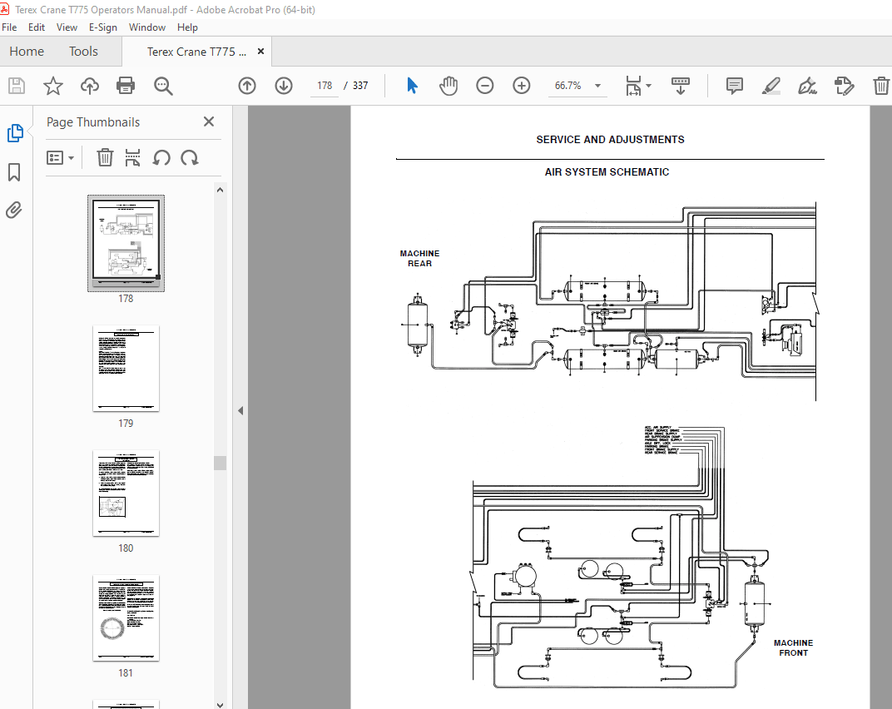Switch to the Tools tab
892x709 pixels.
[x=83, y=51]
